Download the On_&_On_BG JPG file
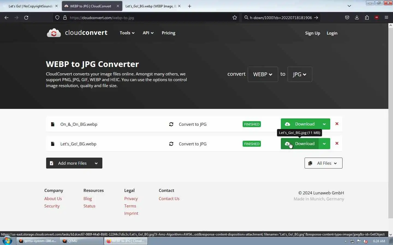 (x=300, y=124)
